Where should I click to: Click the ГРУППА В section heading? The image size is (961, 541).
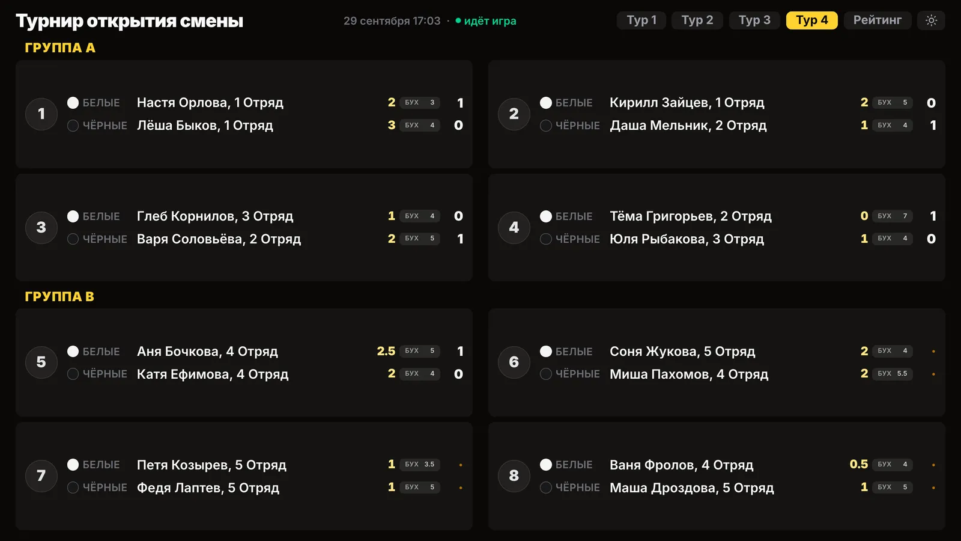pyautogui.click(x=59, y=296)
